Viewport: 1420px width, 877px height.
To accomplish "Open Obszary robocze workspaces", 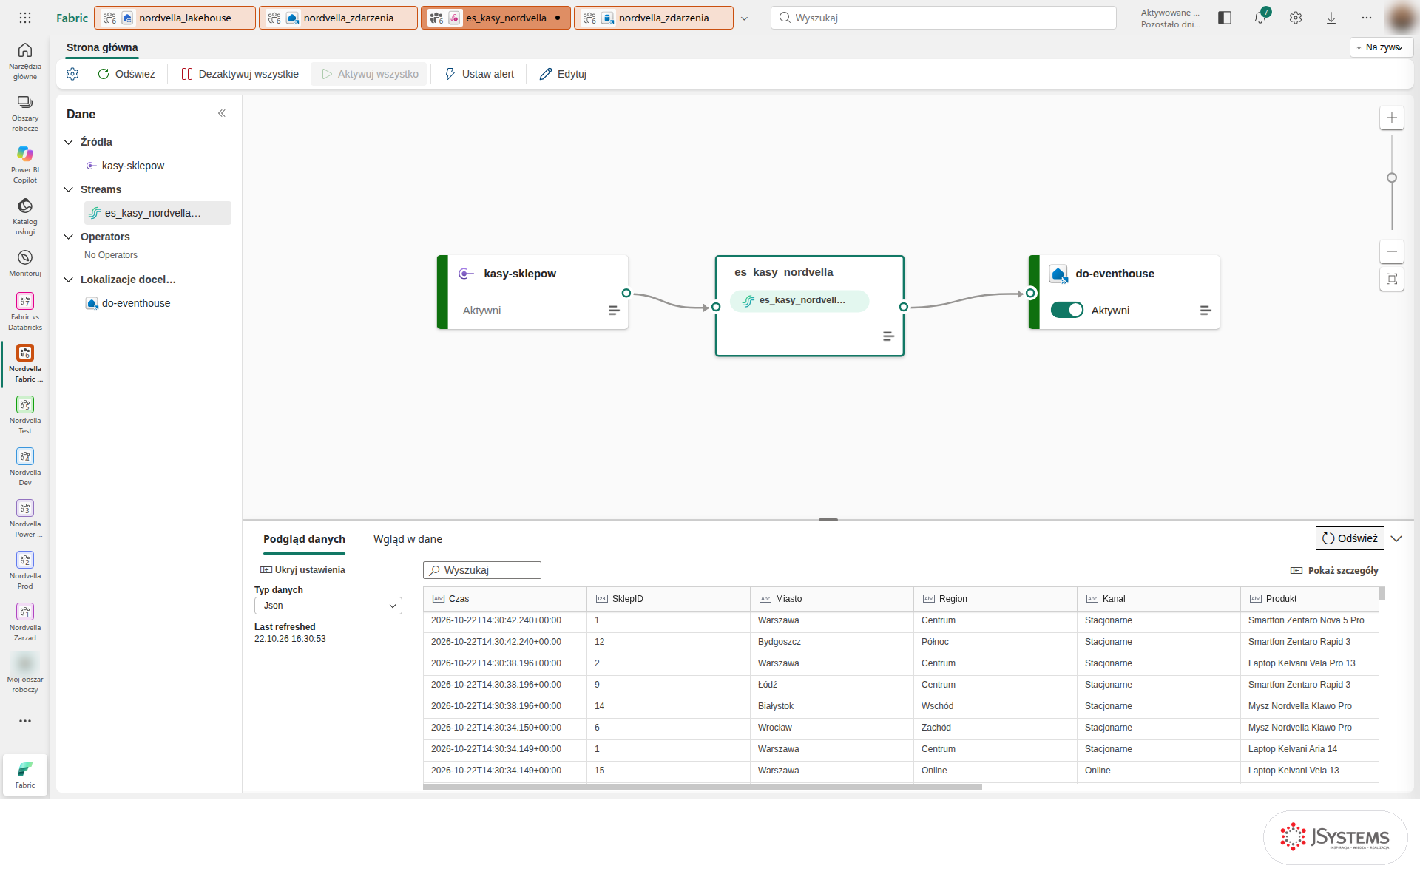I will 25,112.
